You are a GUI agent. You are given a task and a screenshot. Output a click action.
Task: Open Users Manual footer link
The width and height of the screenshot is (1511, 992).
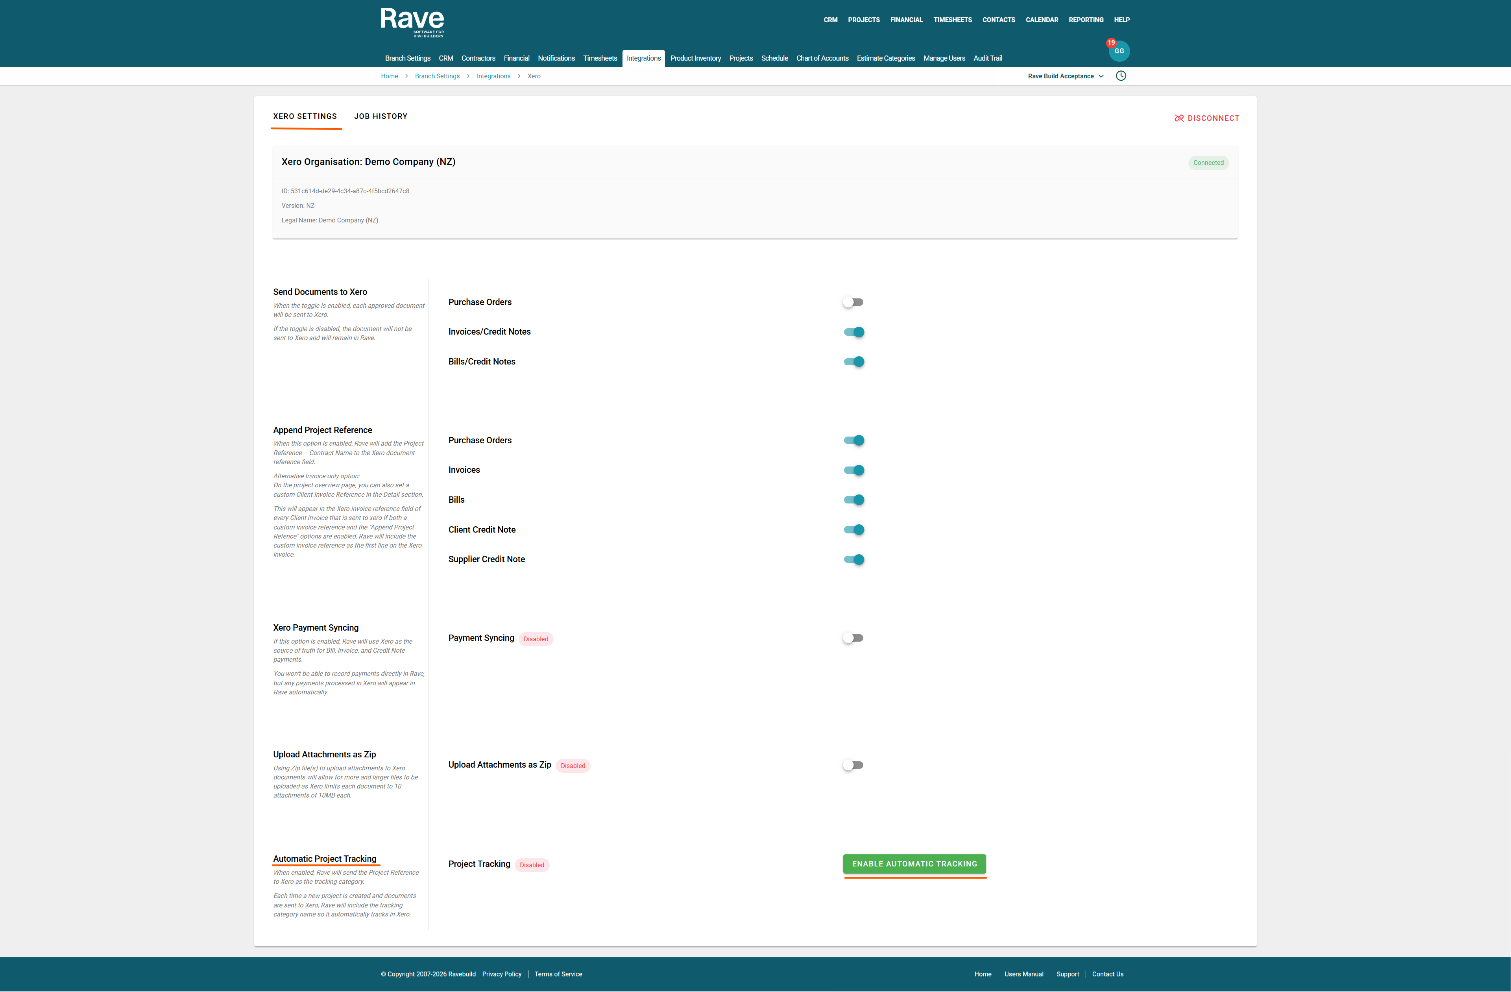[x=1023, y=974]
